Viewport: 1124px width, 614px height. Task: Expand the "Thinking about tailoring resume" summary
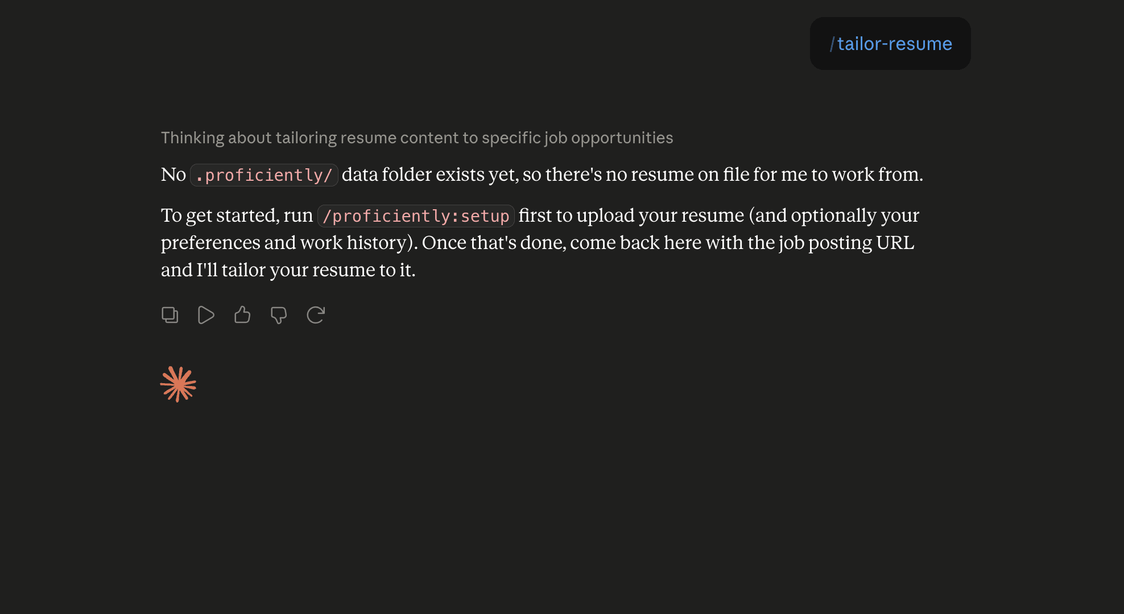[417, 138]
